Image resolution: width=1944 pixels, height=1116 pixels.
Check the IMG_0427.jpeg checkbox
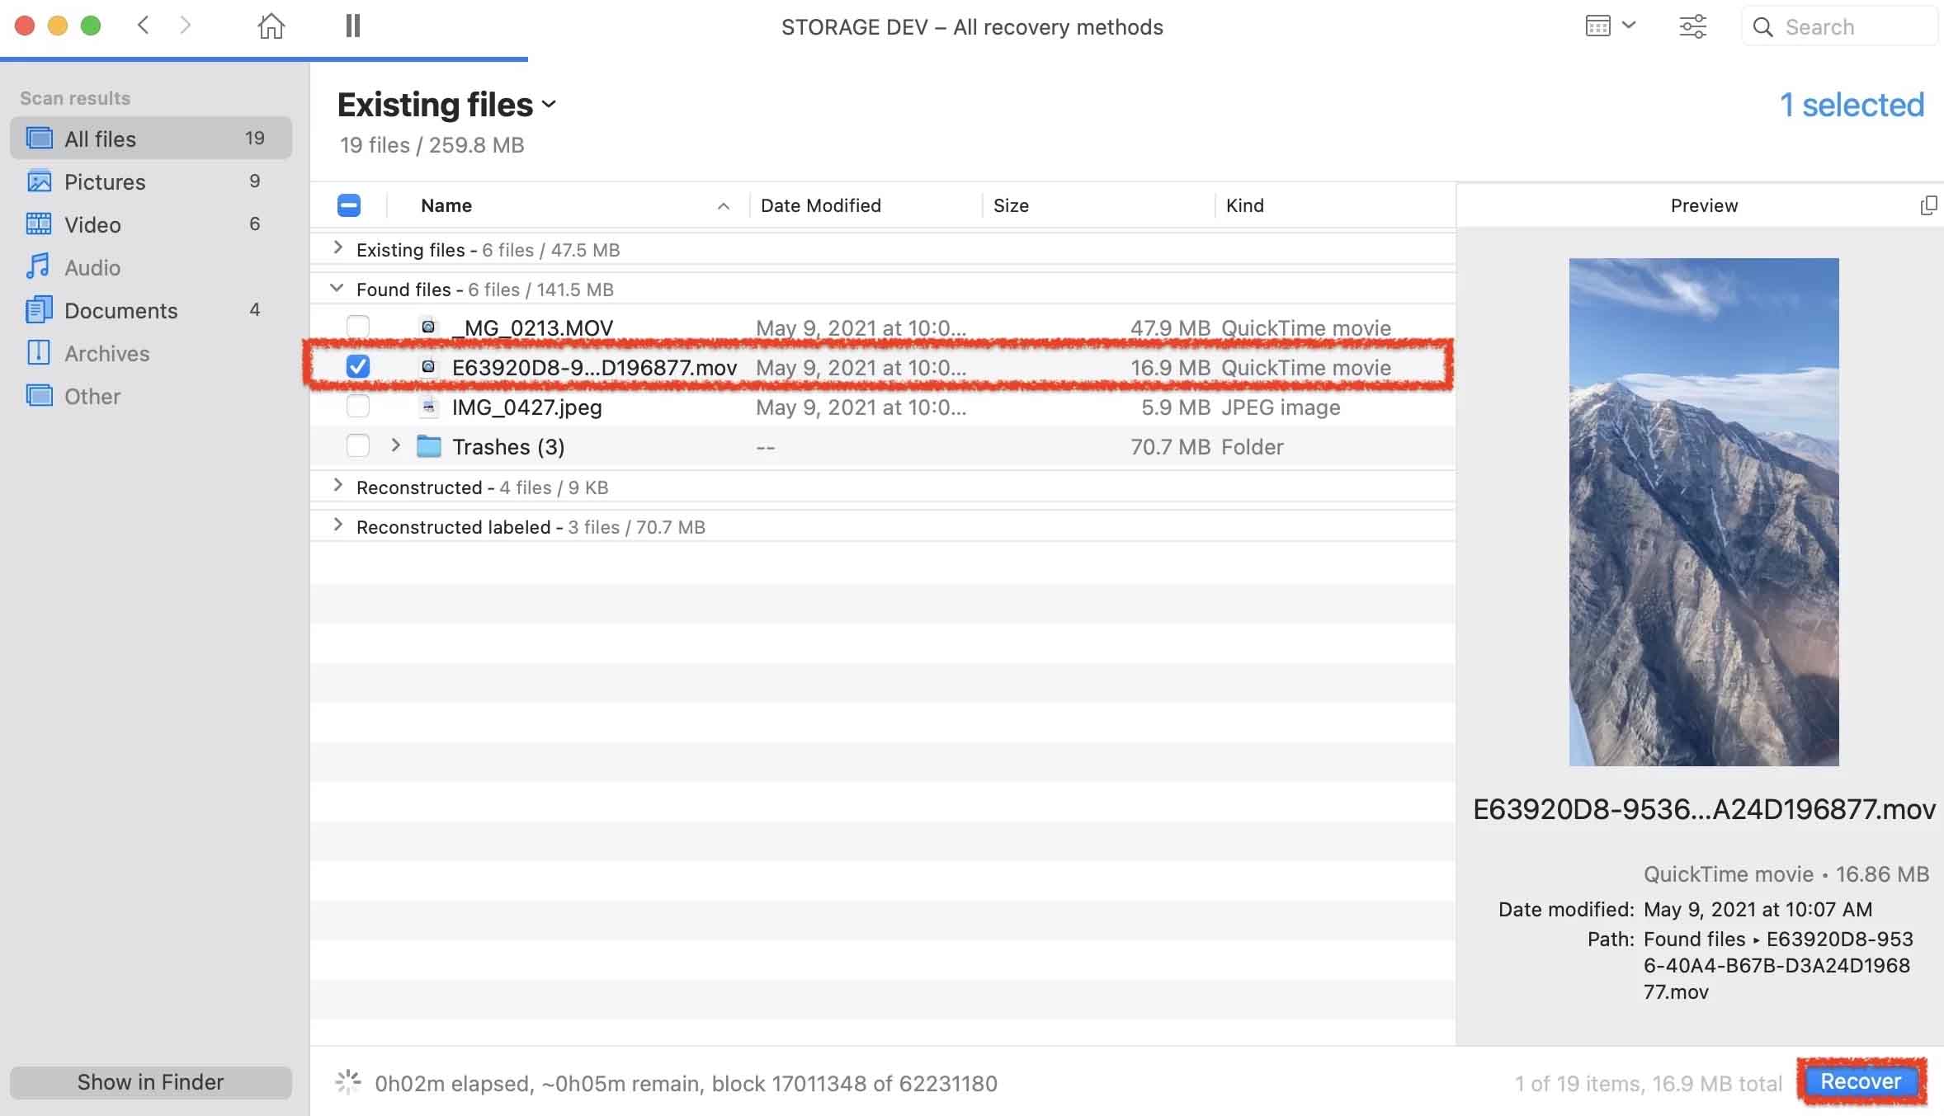click(358, 406)
